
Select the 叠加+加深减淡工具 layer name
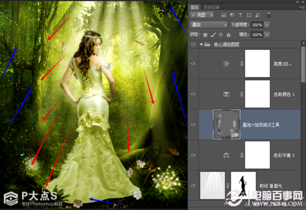[x=261, y=125]
